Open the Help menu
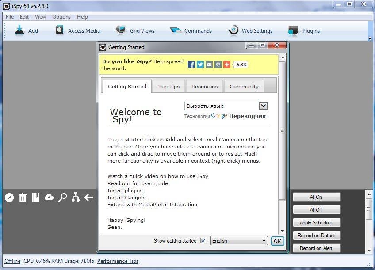Screen dimensions: 375x270 82,17
